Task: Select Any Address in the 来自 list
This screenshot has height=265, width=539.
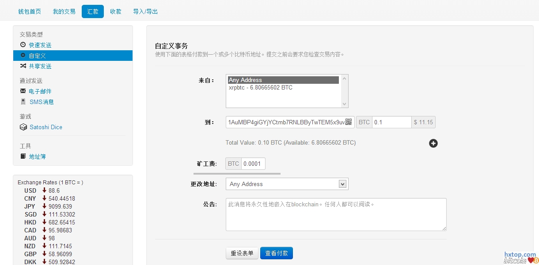Action: point(283,80)
